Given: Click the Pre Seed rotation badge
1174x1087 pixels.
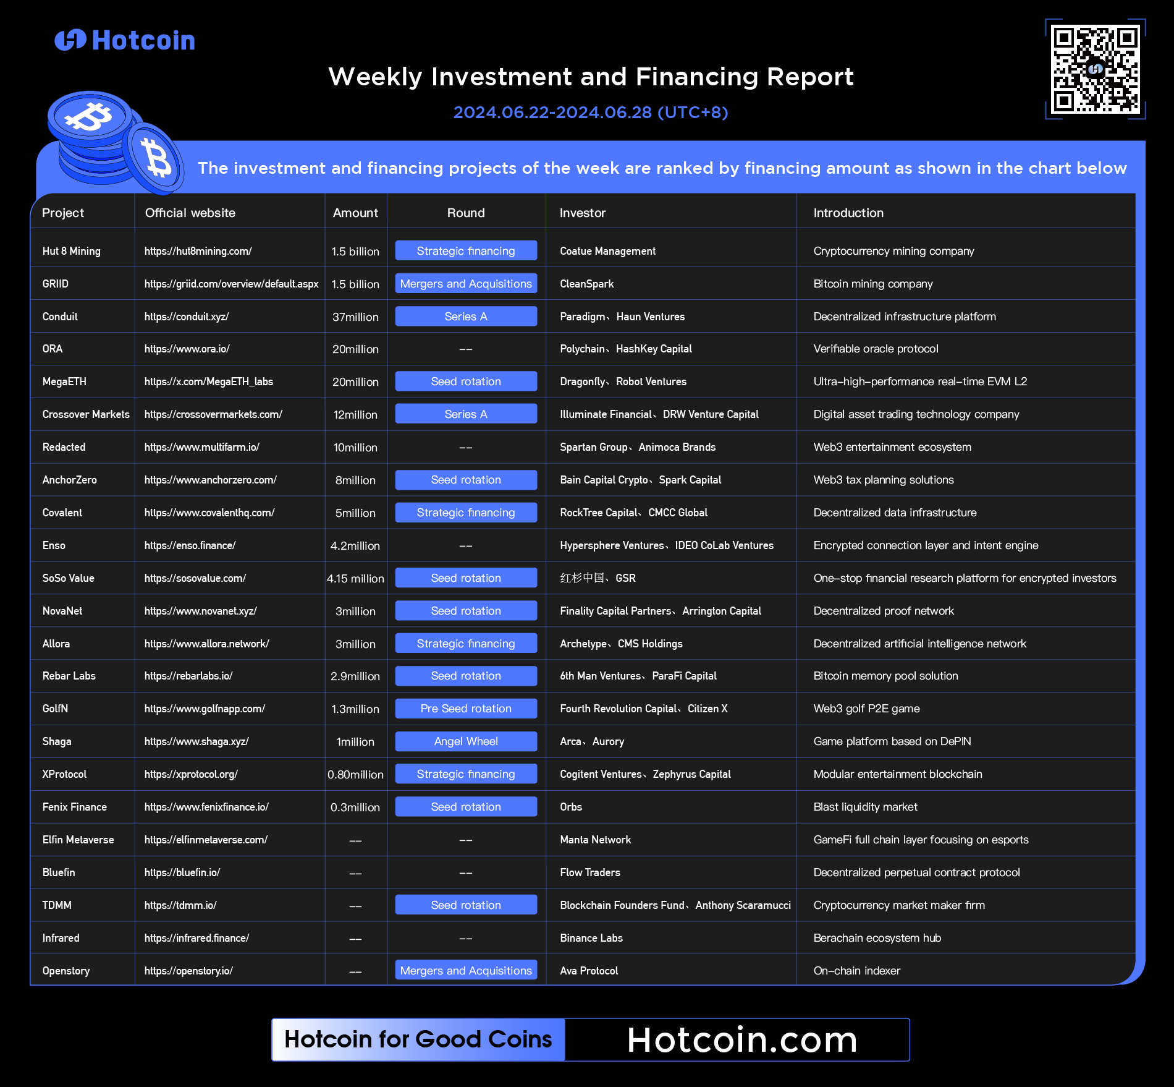Looking at the screenshot, I should 466,708.
